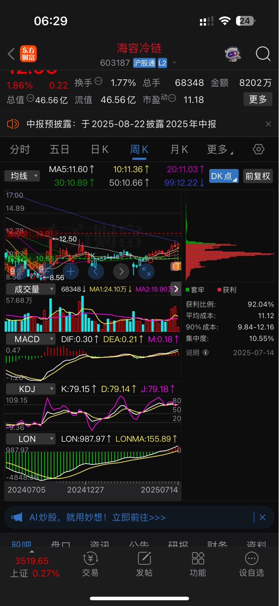Tap the Wi-Fi icon in status bar
Image resolution: width=279 pixels, height=606 pixels.
point(225,21)
